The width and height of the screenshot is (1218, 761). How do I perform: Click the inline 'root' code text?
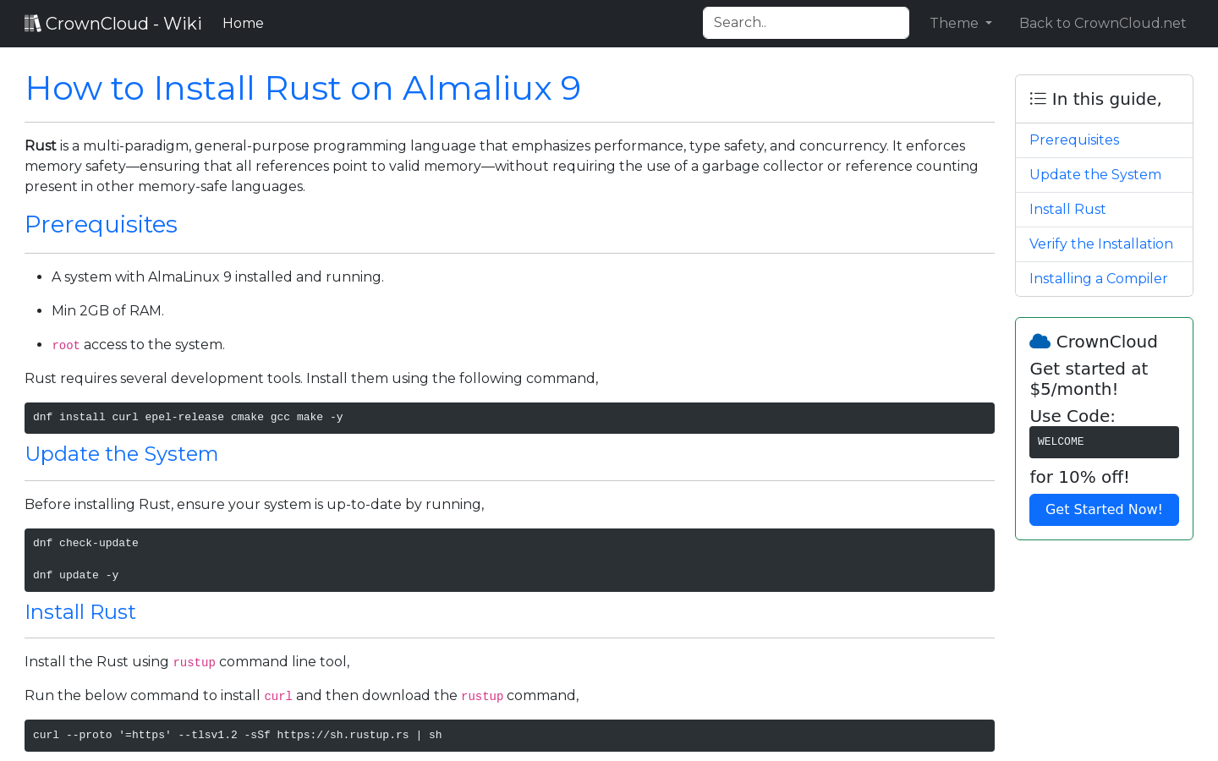pyautogui.click(x=66, y=345)
